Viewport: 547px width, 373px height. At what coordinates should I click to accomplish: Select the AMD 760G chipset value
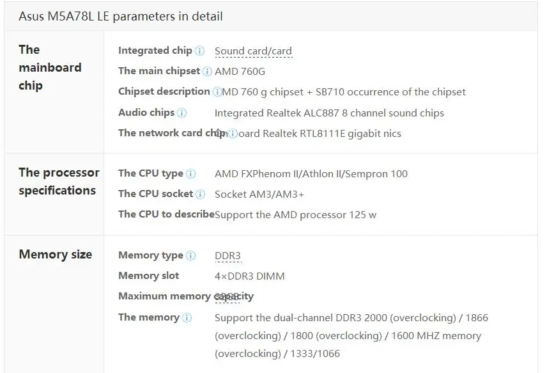240,72
